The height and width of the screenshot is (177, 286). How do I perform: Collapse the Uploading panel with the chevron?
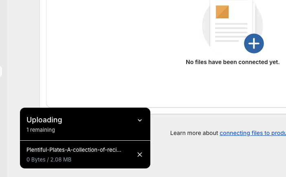pos(140,120)
